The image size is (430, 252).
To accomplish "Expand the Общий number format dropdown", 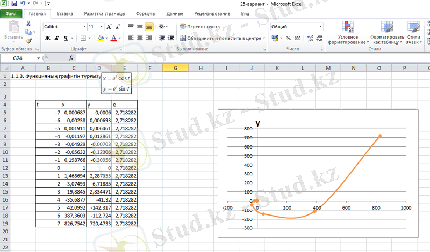I will point(321,26).
